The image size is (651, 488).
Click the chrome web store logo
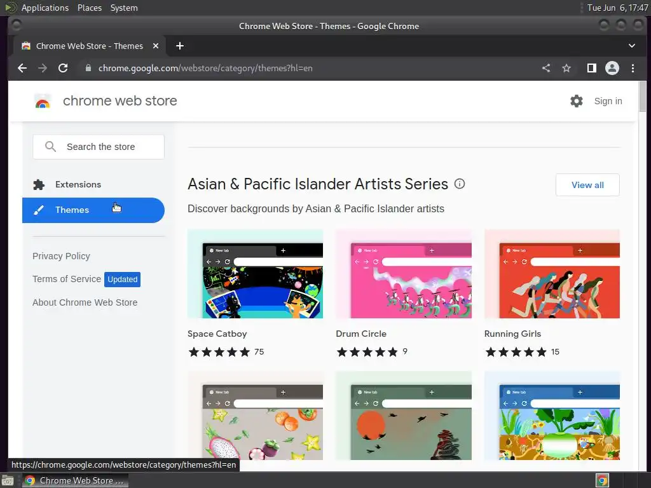(43, 101)
